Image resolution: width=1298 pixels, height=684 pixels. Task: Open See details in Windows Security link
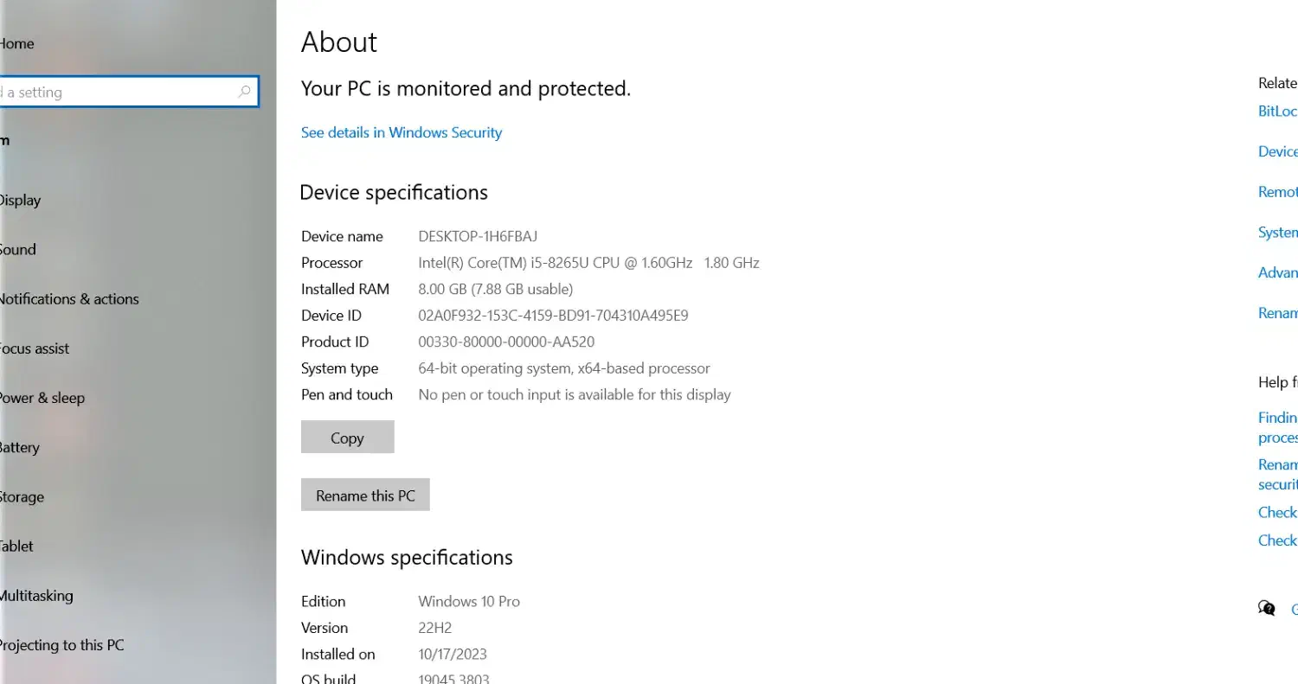(x=402, y=132)
